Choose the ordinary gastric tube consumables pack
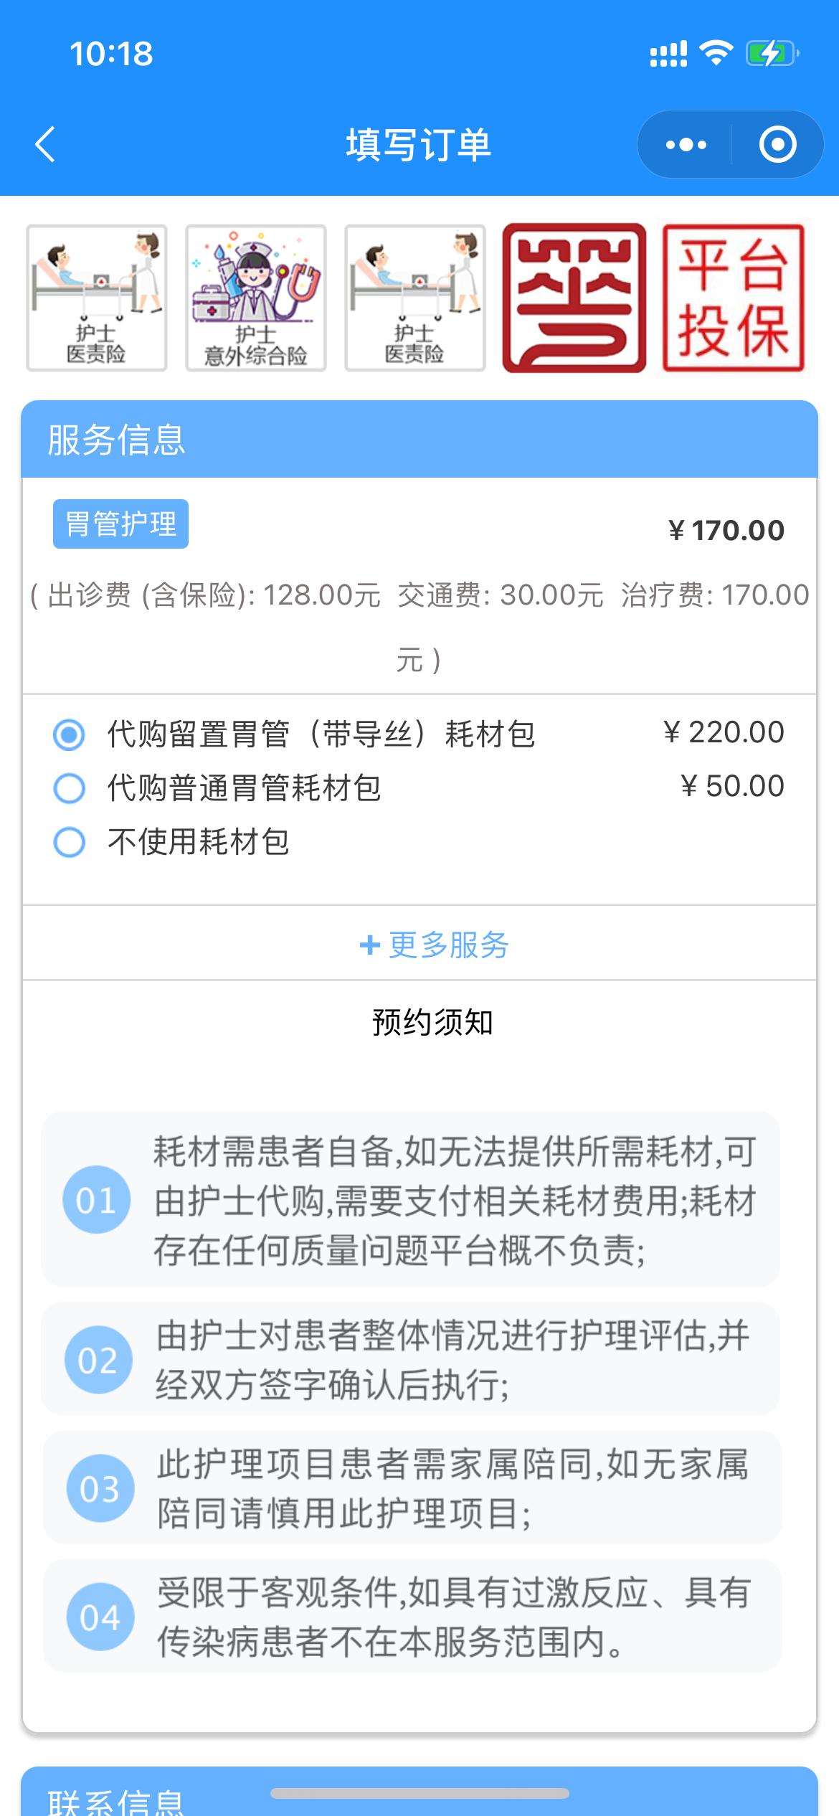The height and width of the screenshot is (1816, 839). [x=70, y=788]
